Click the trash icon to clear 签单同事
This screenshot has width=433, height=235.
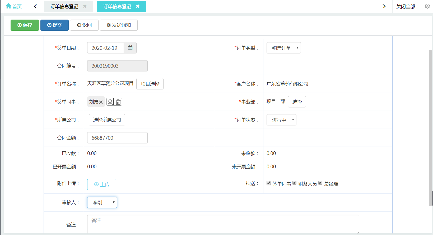pyautogui.click(x=118, y=102)
